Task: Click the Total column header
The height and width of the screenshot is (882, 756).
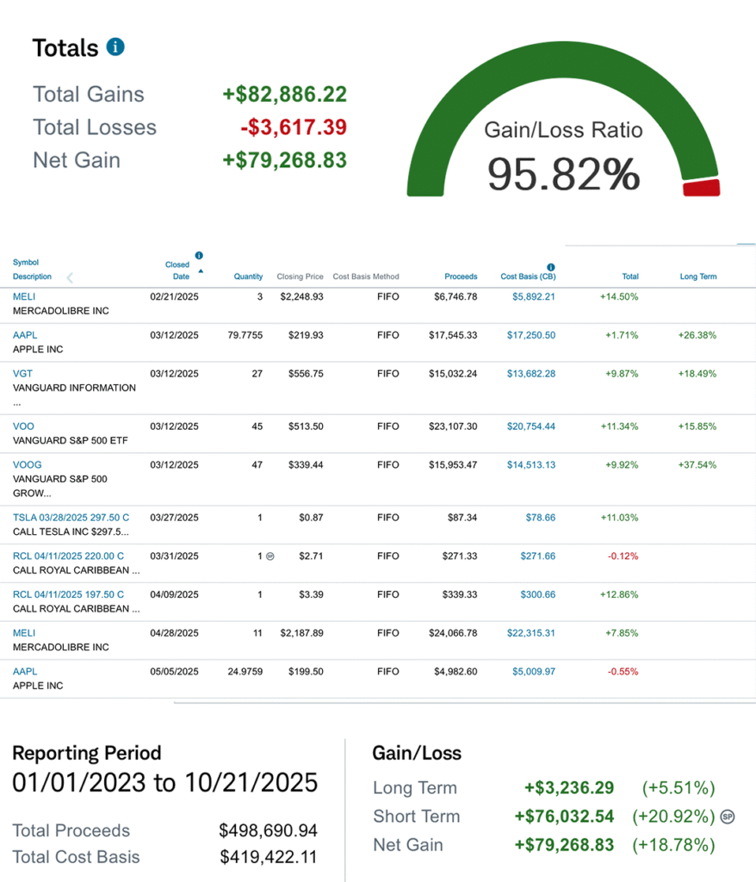Action: click(629, 276)
